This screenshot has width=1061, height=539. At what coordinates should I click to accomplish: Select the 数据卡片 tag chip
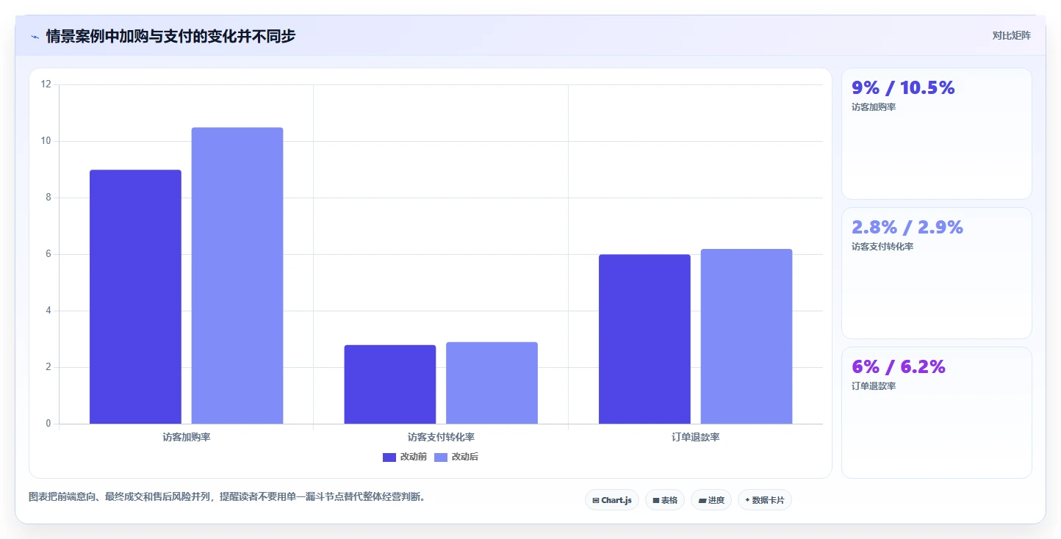coord(764,500)
